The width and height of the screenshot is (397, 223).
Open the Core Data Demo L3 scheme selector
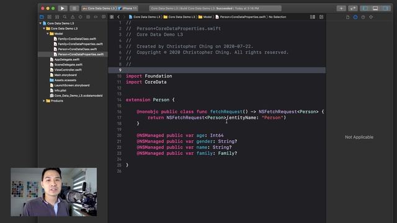[x=99, y=8]
